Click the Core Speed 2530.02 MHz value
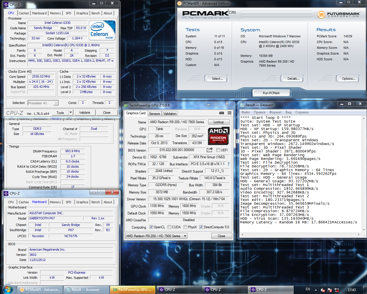This screenshot has height=294, width=367. point(41,76)
